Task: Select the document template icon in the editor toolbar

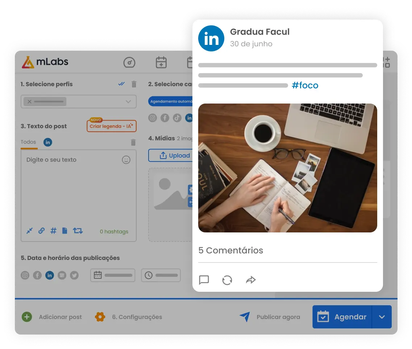Action: pos(65,231)
